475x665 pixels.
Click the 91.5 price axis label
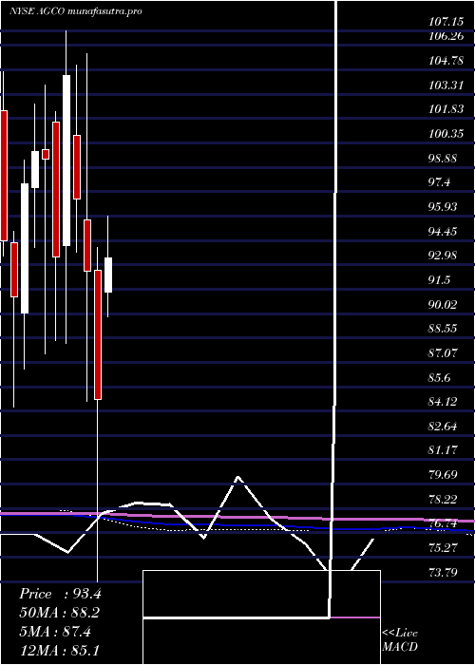click(440, 280)
